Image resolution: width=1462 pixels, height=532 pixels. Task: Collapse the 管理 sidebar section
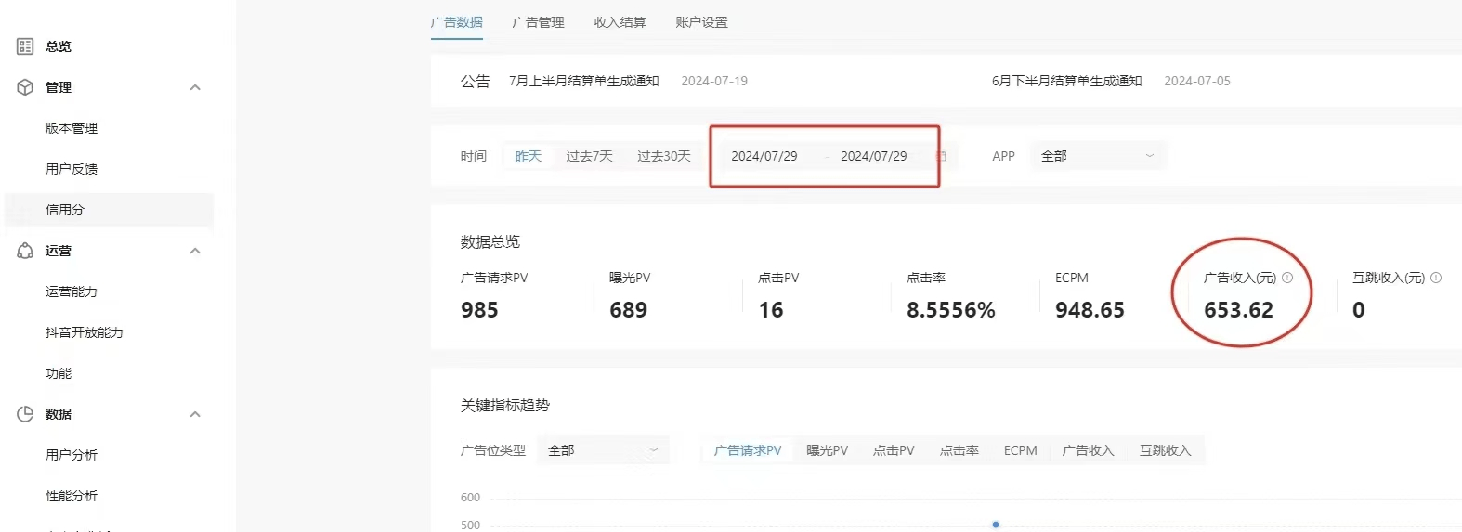pyautogui.click(x=195, y=87)
